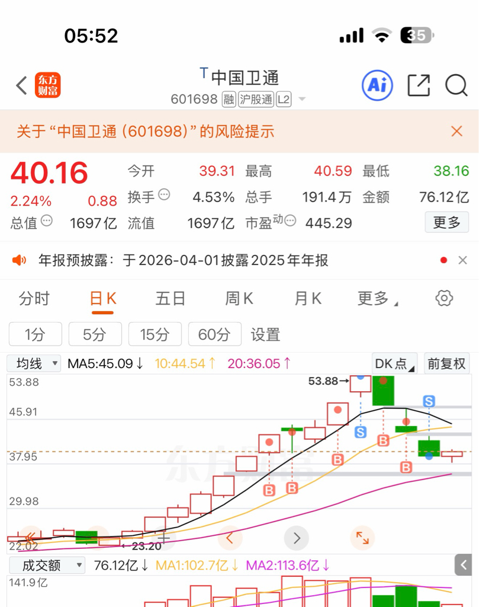Tap the 沪股通 tag
The width and height of the screenshot is (479, 607).
point(256,100)
